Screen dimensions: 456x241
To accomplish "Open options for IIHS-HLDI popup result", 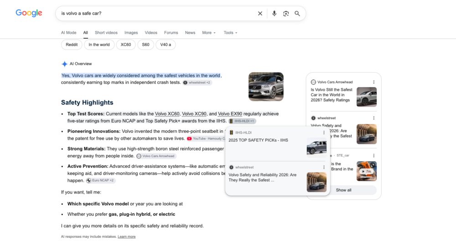I will coord(324,132).
